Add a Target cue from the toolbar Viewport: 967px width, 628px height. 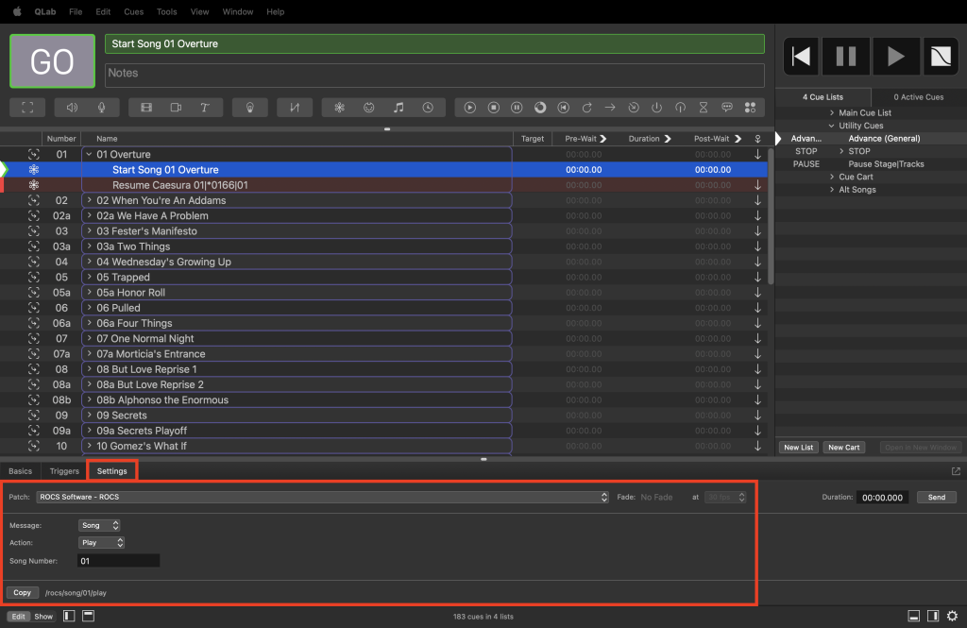pyautogui.click(x=634, y=108)
